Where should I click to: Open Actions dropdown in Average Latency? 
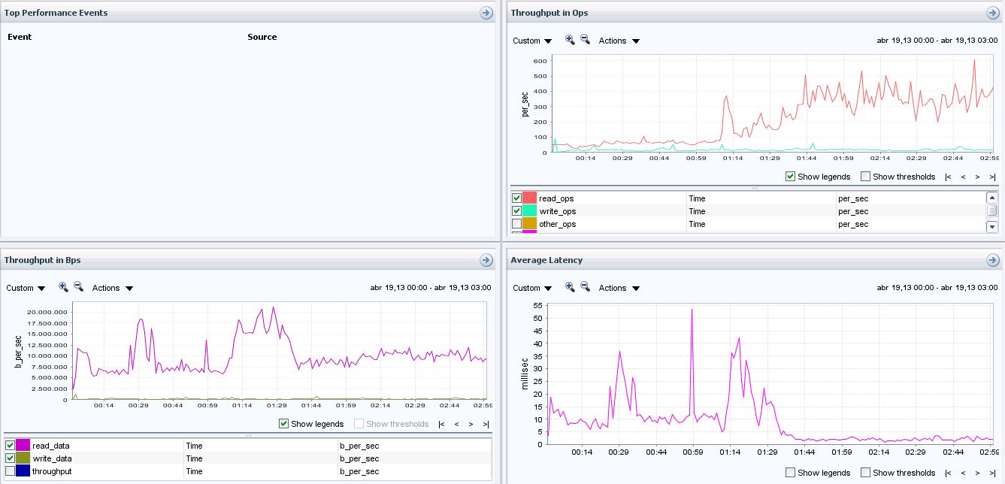(619, 288)
